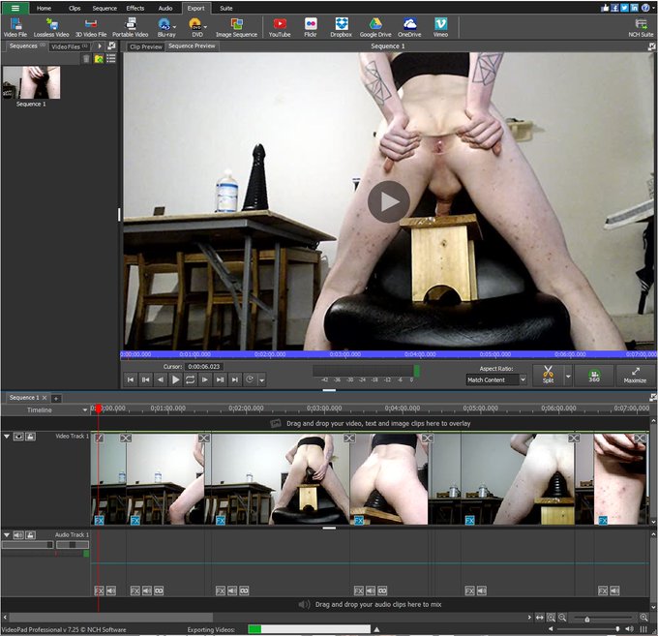Click the LinkedIn share icon

click(635, 8)
